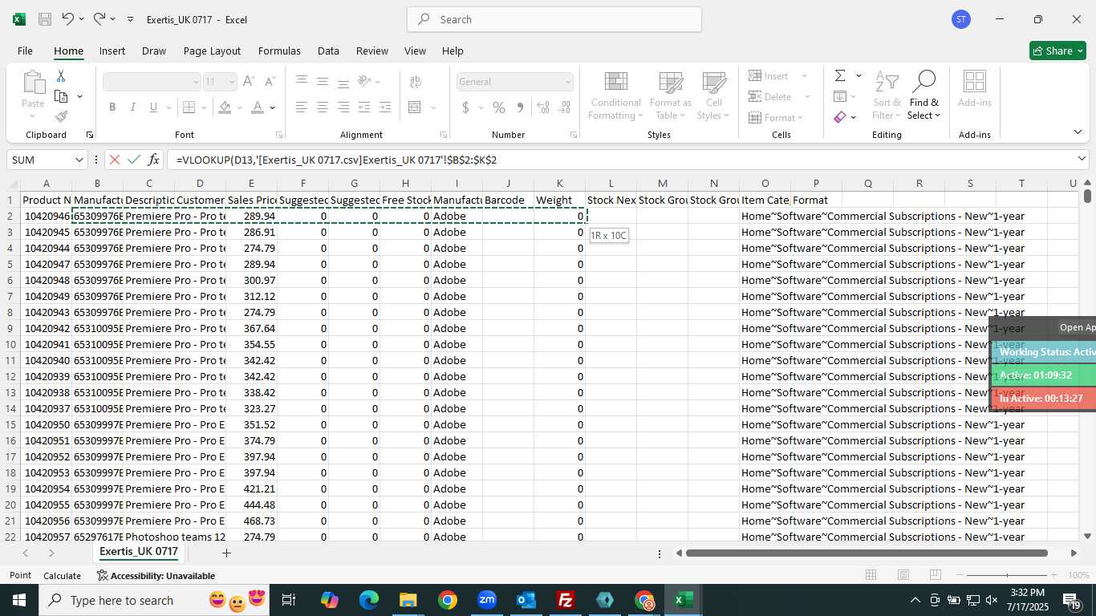Switch to Page Layout view icon

(x=903, y=575)
